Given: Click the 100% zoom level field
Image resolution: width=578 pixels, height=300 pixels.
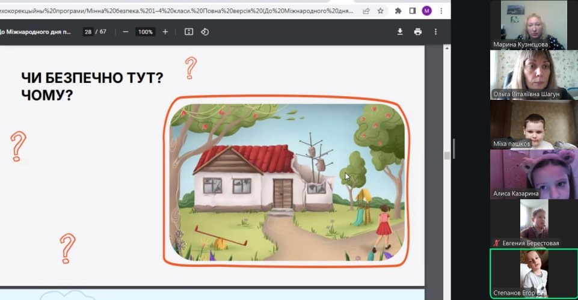Looking at the screenshot, I should [145, 32].
